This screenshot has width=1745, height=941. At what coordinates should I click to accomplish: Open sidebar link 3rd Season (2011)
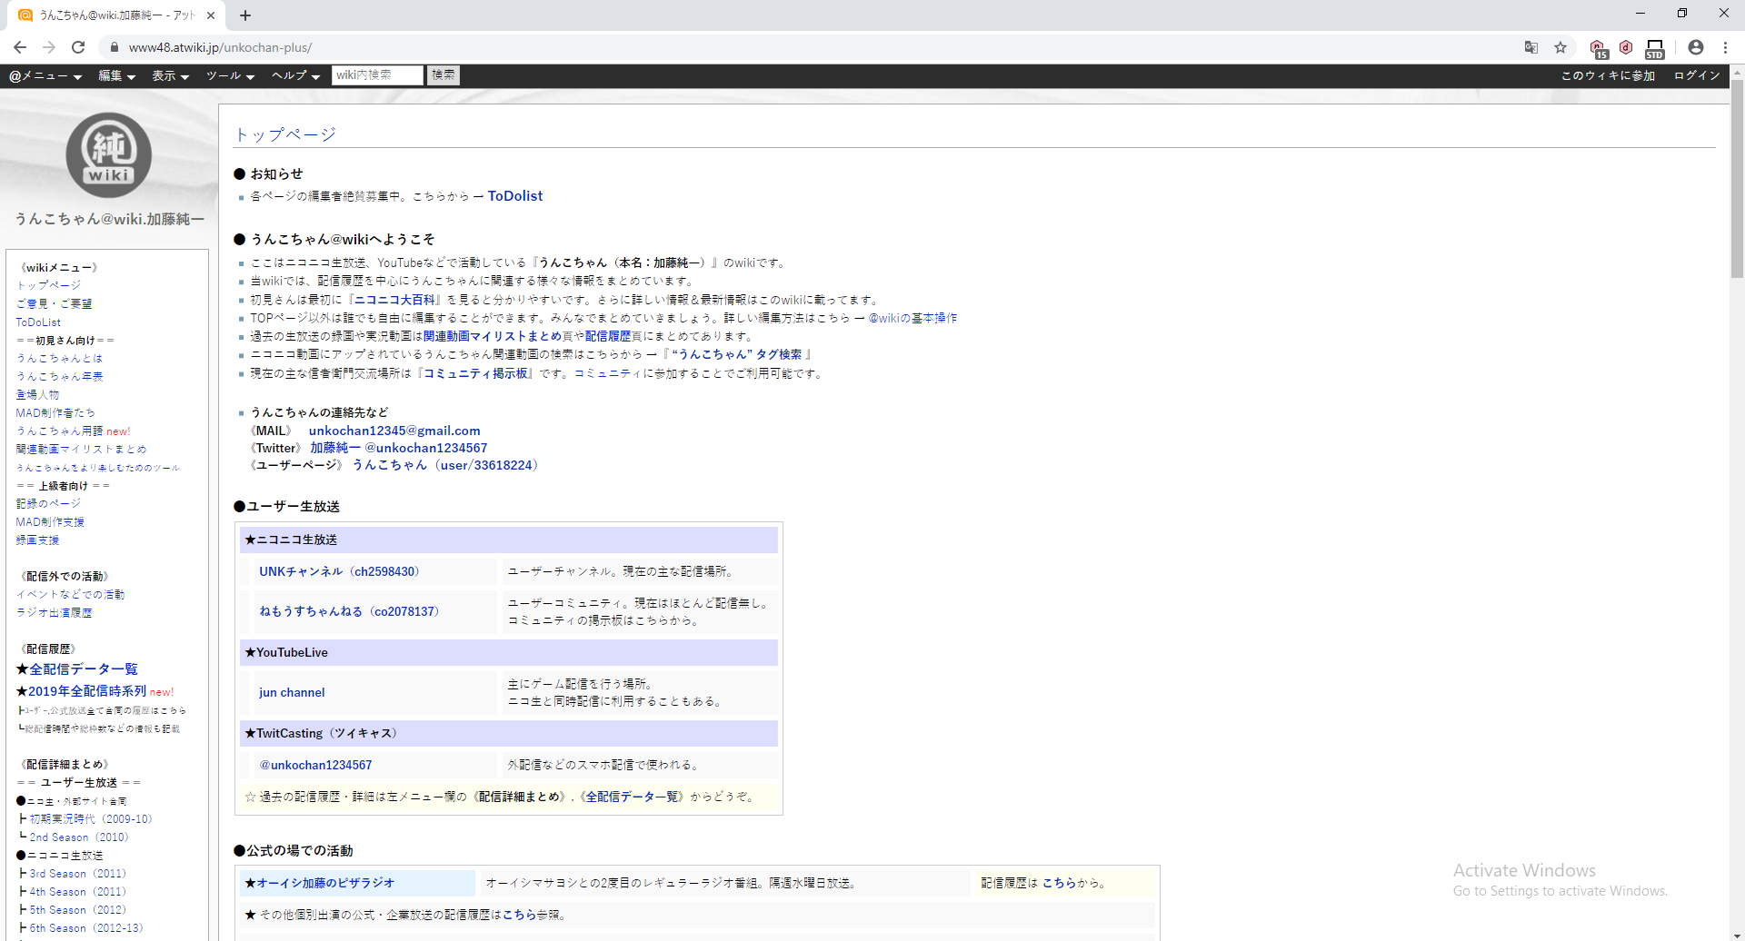point(77,874)
